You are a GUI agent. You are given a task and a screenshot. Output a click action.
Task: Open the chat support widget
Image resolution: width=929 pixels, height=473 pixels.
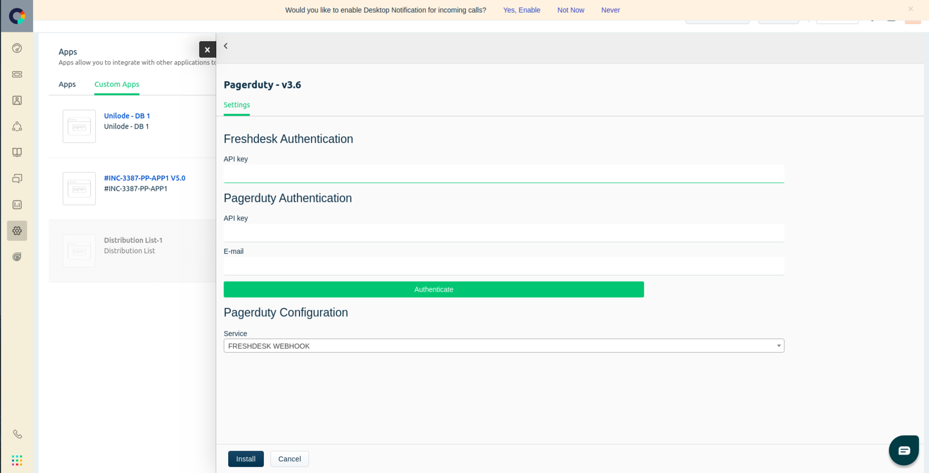coord(903,450)
